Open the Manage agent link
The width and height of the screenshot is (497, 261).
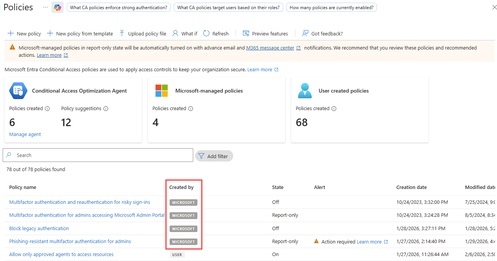click(x=25, y=135)
